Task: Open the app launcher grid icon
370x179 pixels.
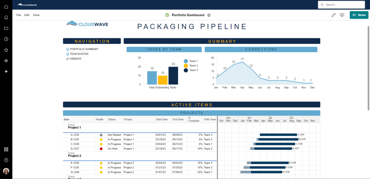Action: coord(6,149)
